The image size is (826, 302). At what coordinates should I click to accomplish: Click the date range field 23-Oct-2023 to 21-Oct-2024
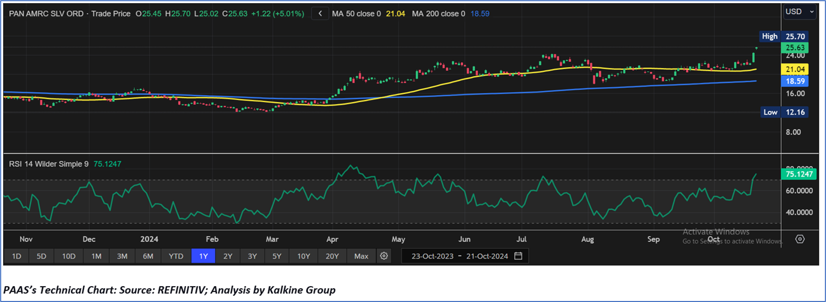(x=459, y=256)
